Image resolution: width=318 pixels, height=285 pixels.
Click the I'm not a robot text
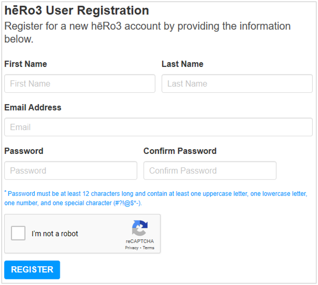pos(55,234)
